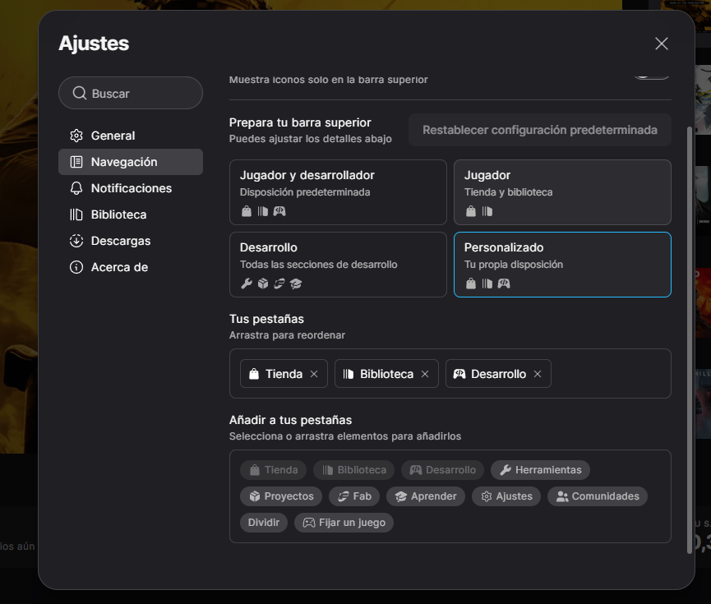Remove the Desarrollo tab with its X

point(538,374)
